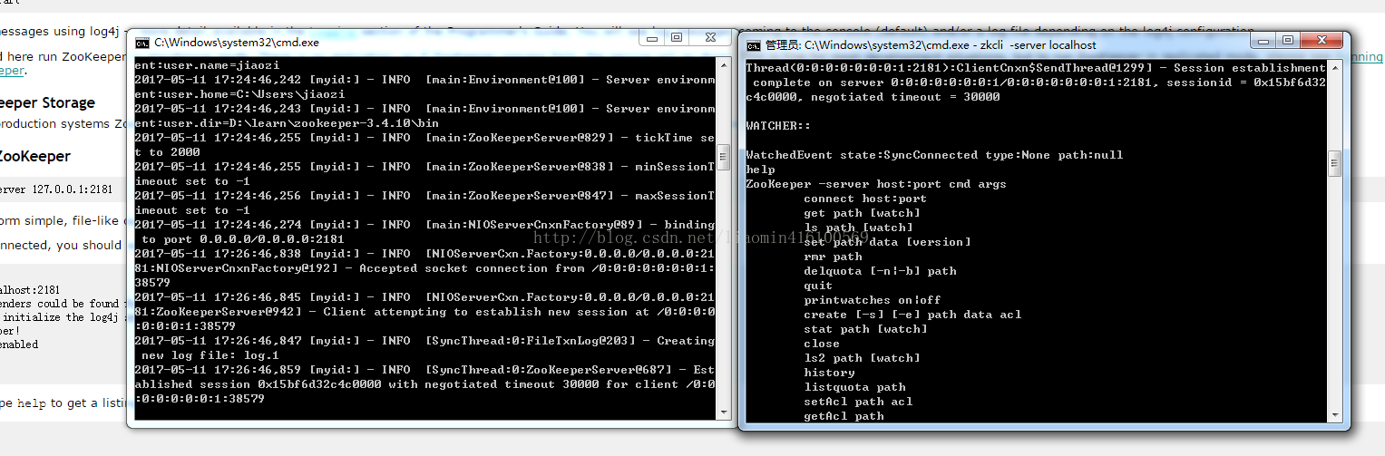The image size is (1385, 456).
Task: Click 'WatchedEvent state:SyncConnected' line in zkcli window
Action: (x=934, y=155)
